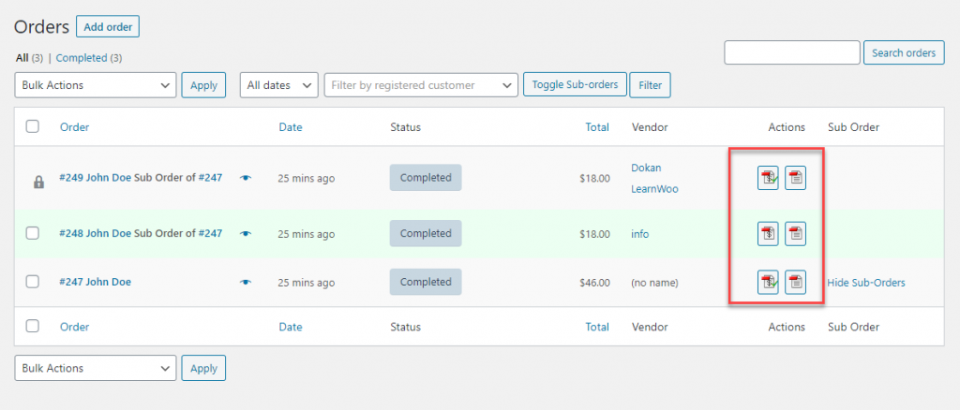Click top Apply button

203,85
